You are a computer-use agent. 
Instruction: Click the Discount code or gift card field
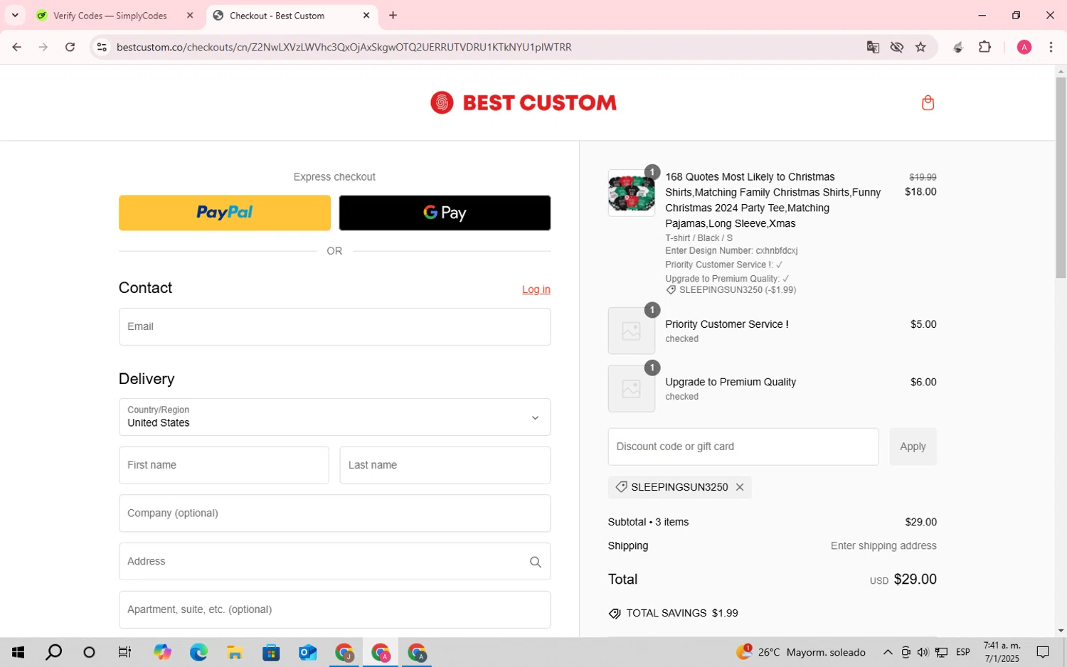743,447
